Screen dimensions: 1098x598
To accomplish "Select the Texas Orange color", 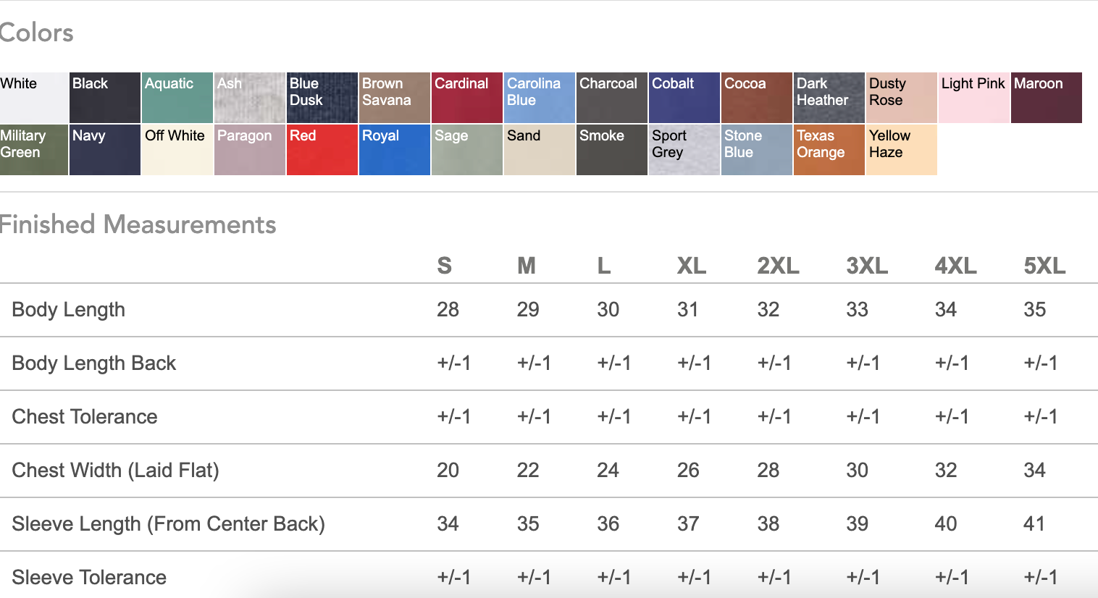I will pos(829,150).
